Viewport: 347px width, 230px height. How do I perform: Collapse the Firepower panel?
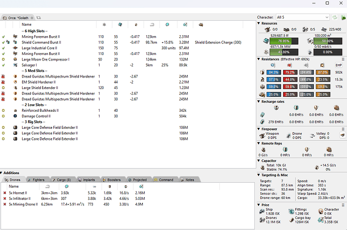(258, 129)
